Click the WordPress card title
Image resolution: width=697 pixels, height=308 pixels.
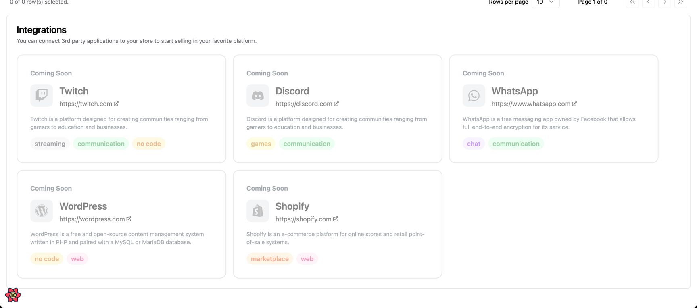click(x=83, y=206)
